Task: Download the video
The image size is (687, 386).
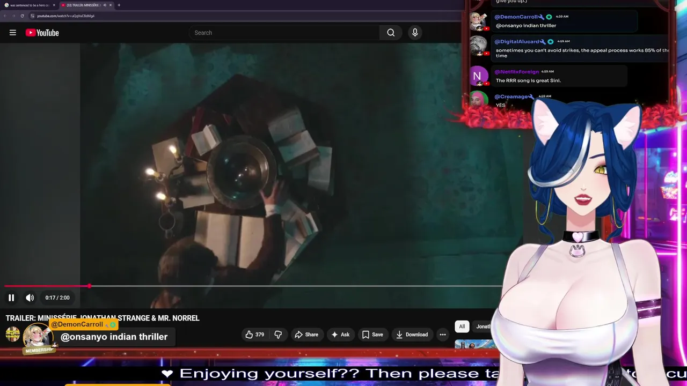Action: 412,335
